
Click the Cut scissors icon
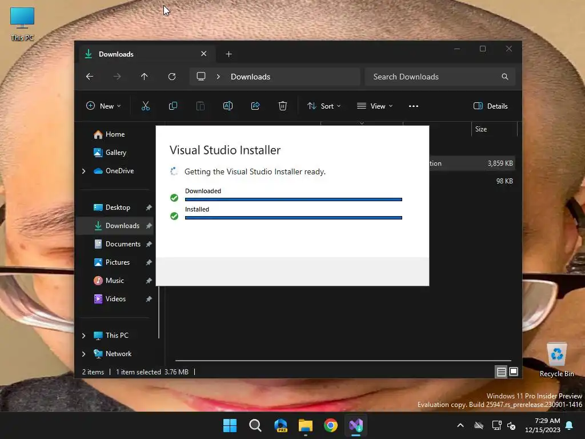pyautogui.click(x=146, y=106)
